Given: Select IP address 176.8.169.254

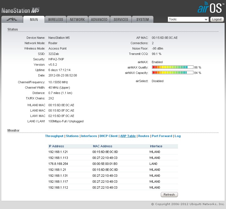Looking at the screenshot, I should [58, 164].
